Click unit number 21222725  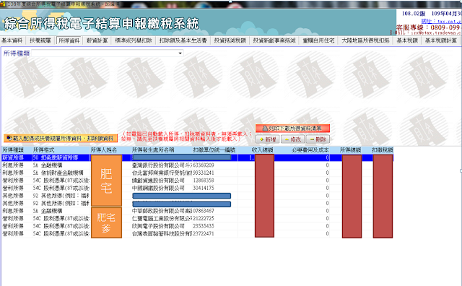[204, 219]
